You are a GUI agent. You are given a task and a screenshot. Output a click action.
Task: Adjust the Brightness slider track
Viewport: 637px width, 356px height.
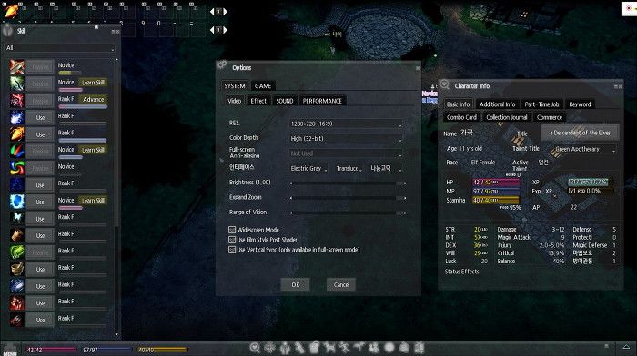pos(349,183)
